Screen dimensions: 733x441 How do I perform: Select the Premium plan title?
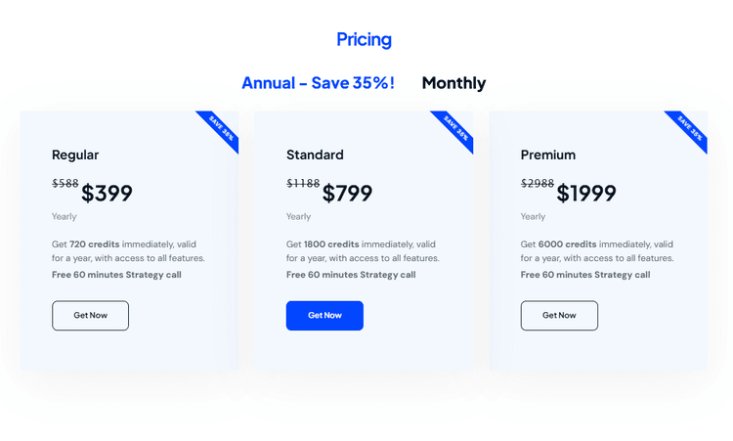(548, 154)
